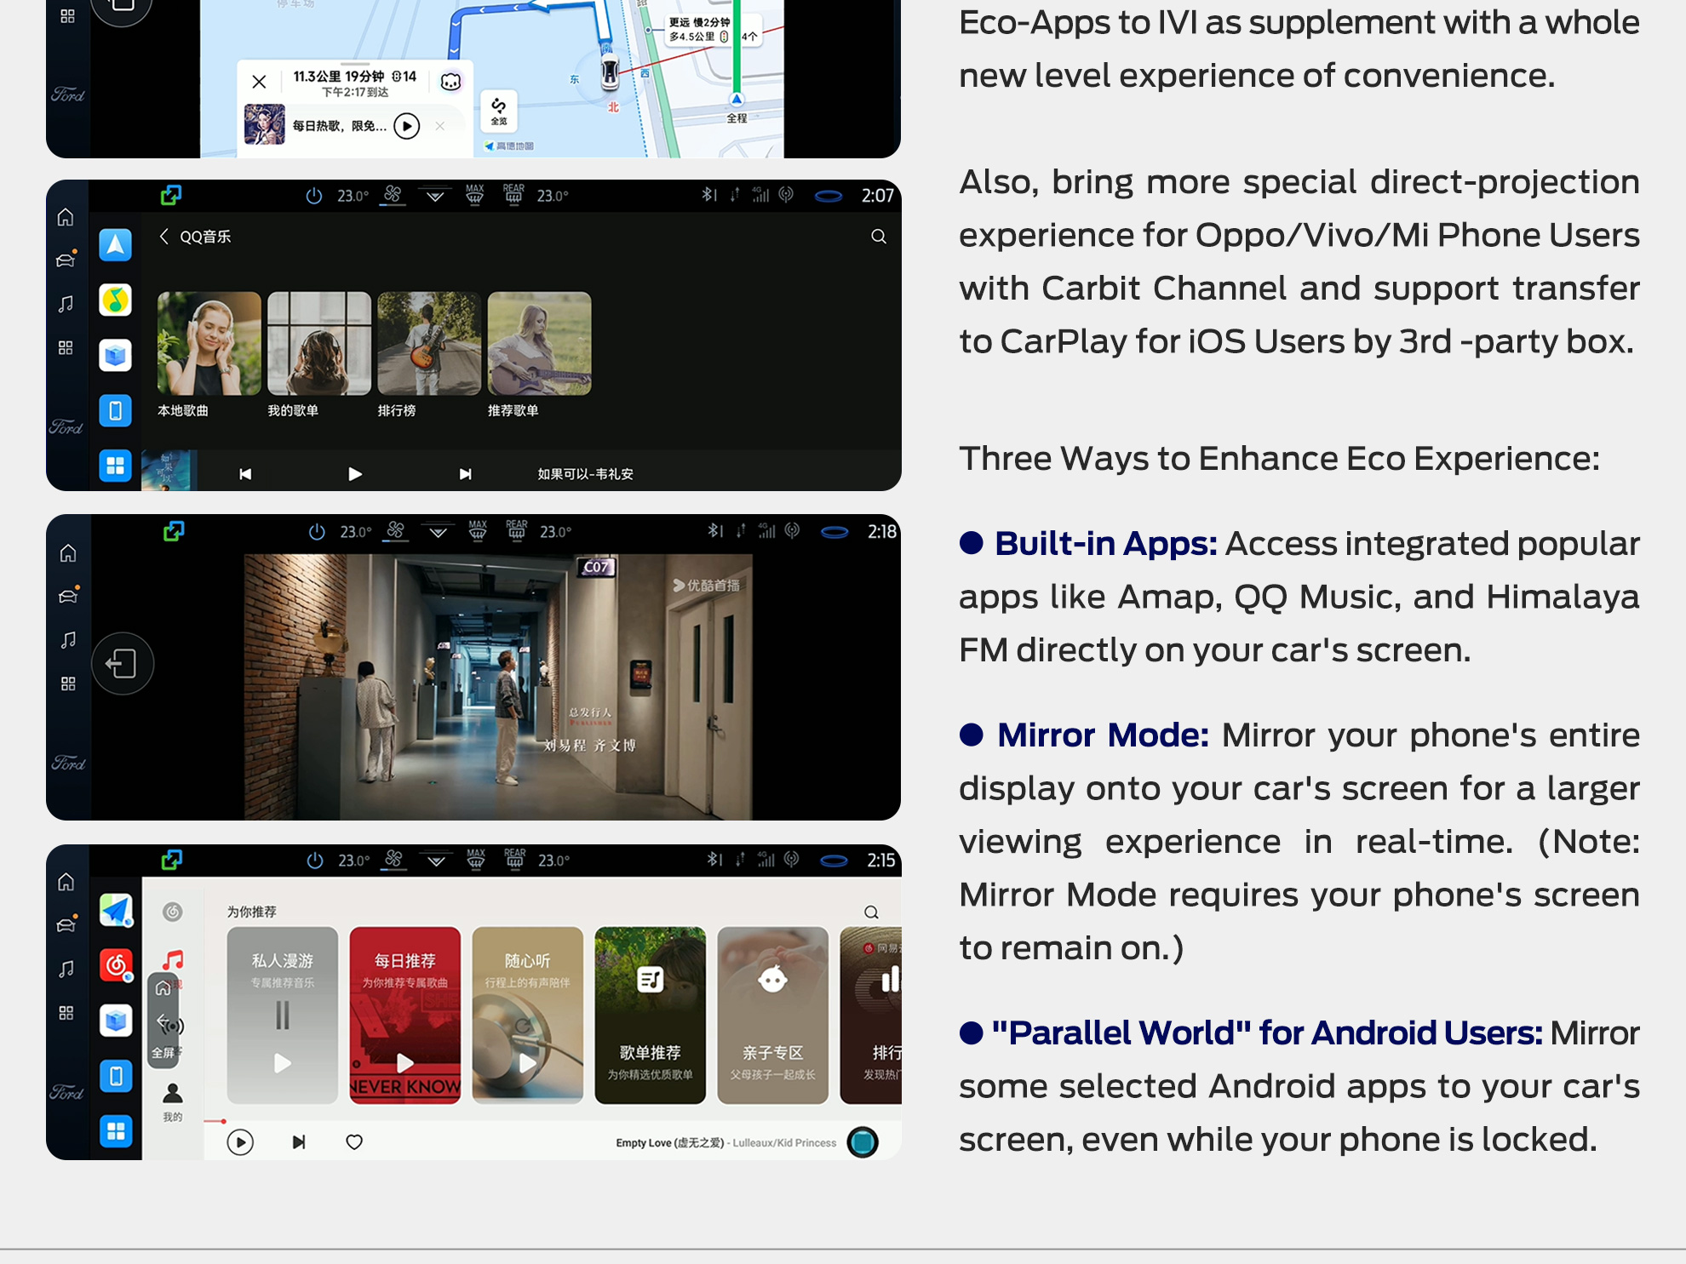The width and height of the screenshot is (1686, 1264).
Task: Open Amap navigation app icon in QQ Music sidebar
Action: (115, 245)
